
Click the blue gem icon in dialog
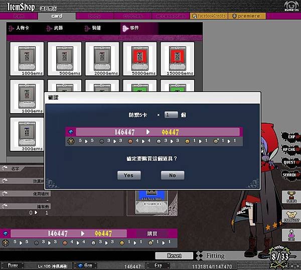(x=71, y=132)
